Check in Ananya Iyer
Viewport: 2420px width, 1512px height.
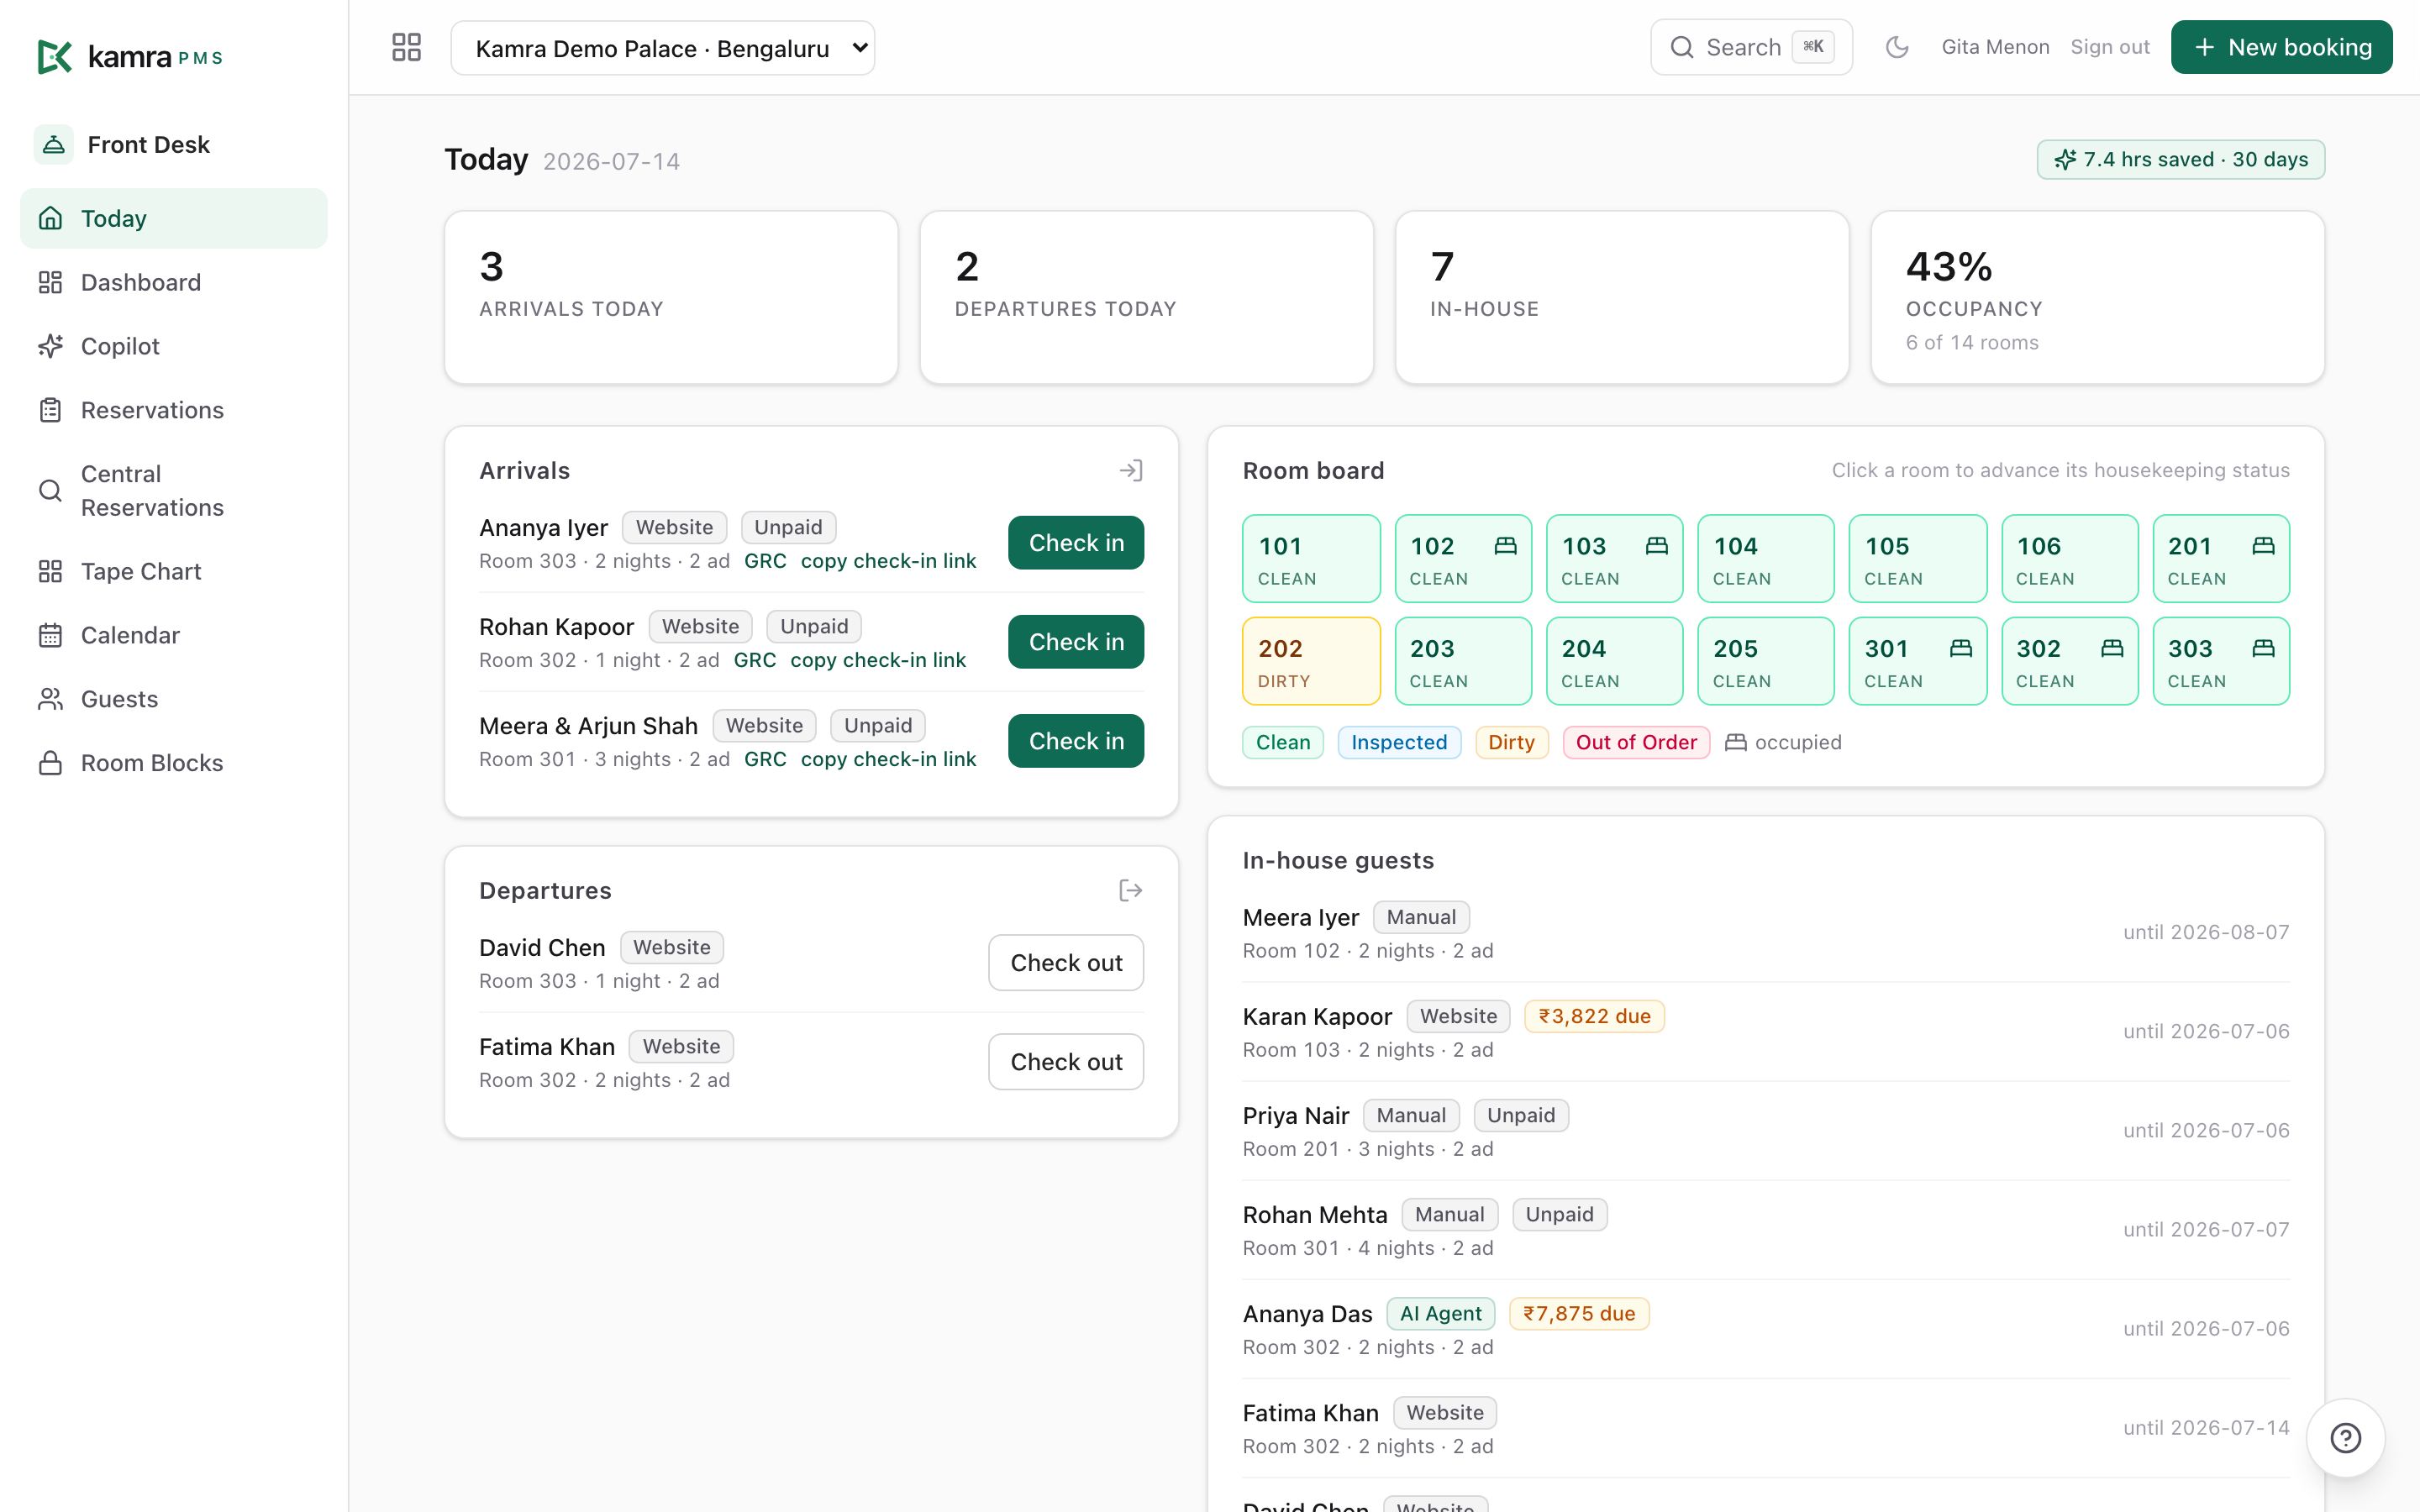[1076, 543]
